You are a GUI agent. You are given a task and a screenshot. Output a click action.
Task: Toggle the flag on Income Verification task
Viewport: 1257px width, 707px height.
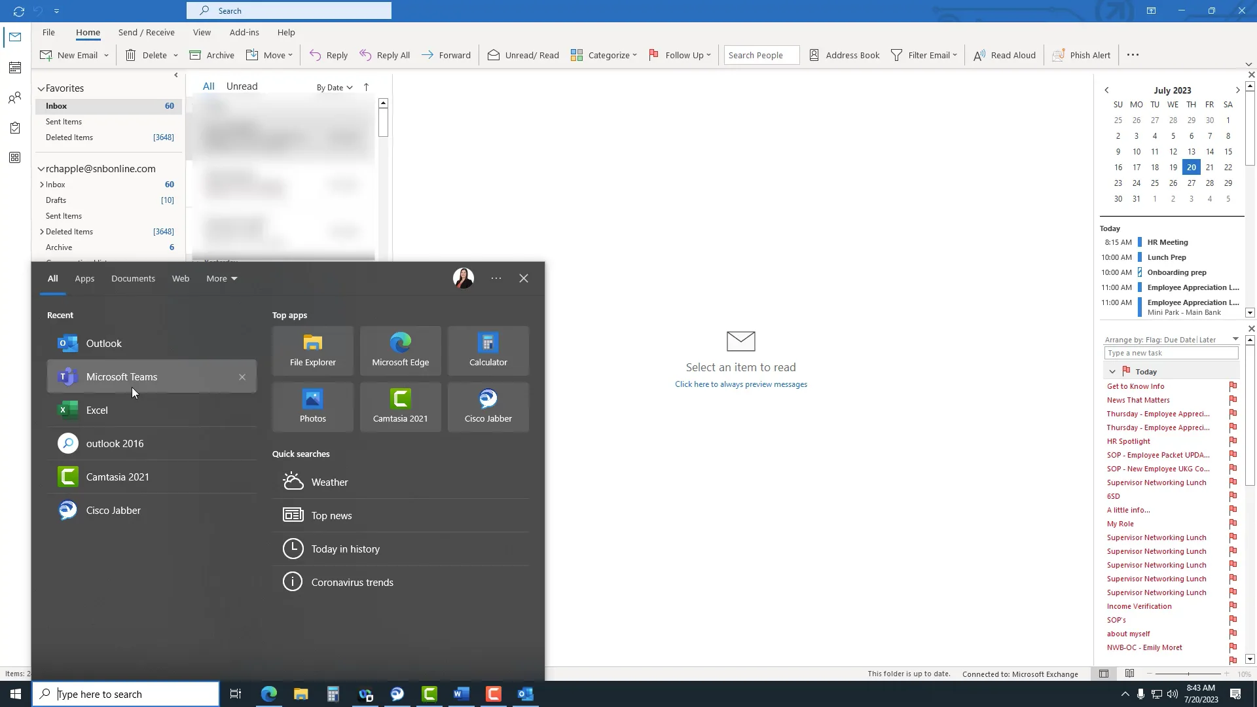click(x=1233, y=606)
